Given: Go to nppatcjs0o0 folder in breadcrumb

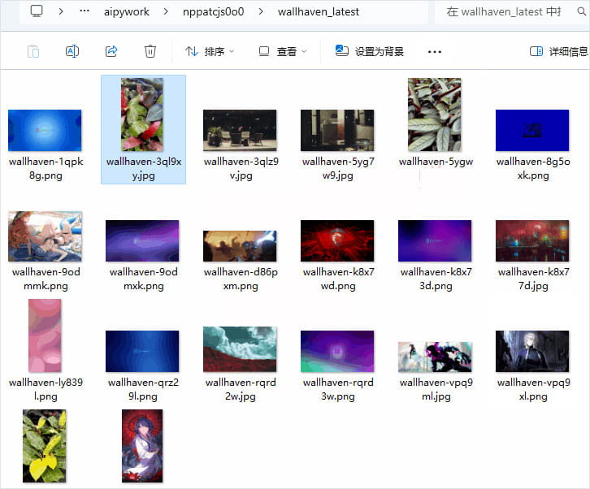Looking at the screenshot, I should point(214,11).
